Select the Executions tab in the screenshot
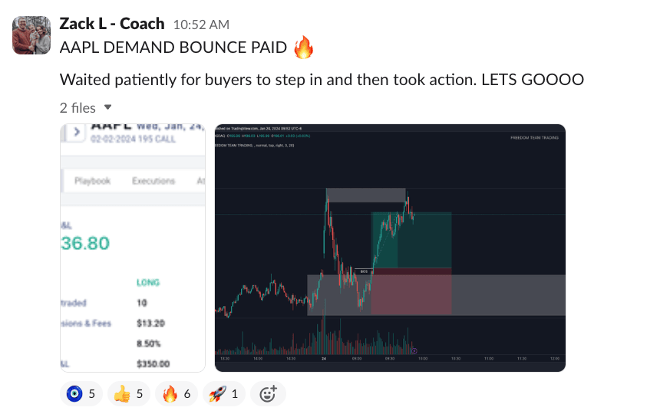Screen dimensions: 660x414 pyautogui.click(x=153, y=181)
